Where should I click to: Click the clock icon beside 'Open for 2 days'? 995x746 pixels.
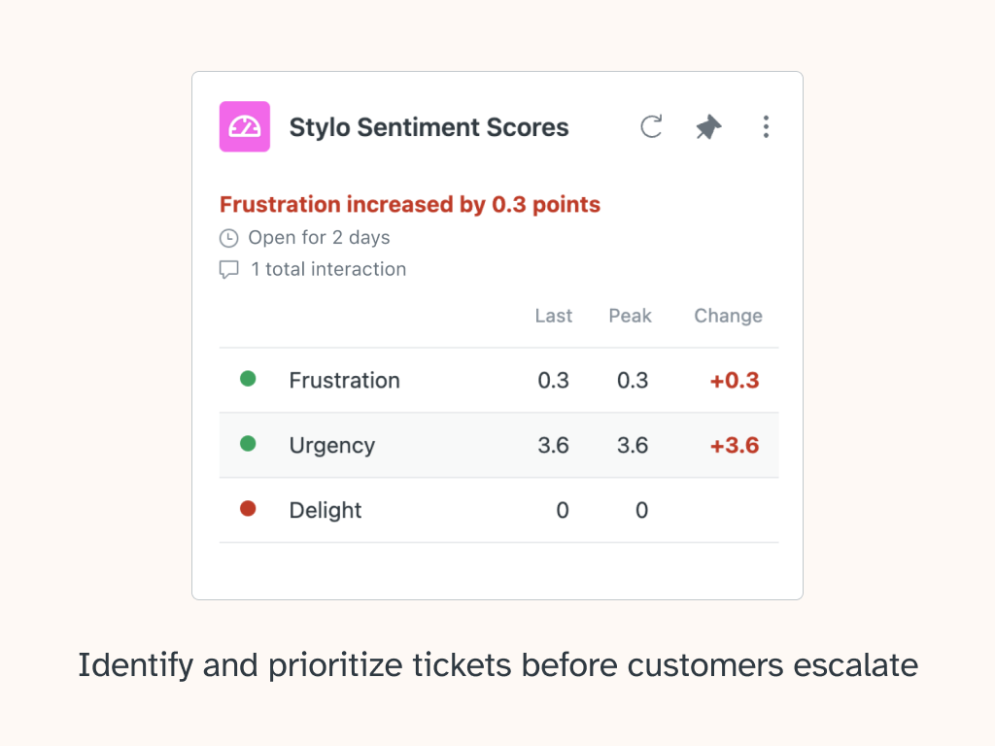228,237
